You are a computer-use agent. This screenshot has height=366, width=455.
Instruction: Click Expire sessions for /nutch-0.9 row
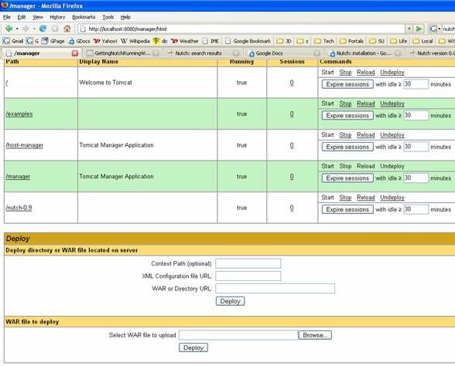click(x=347, y=209)
